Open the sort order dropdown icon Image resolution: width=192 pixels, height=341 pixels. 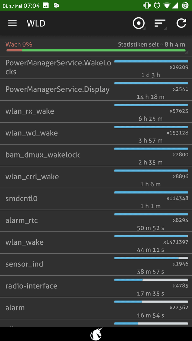click(160, 23)
